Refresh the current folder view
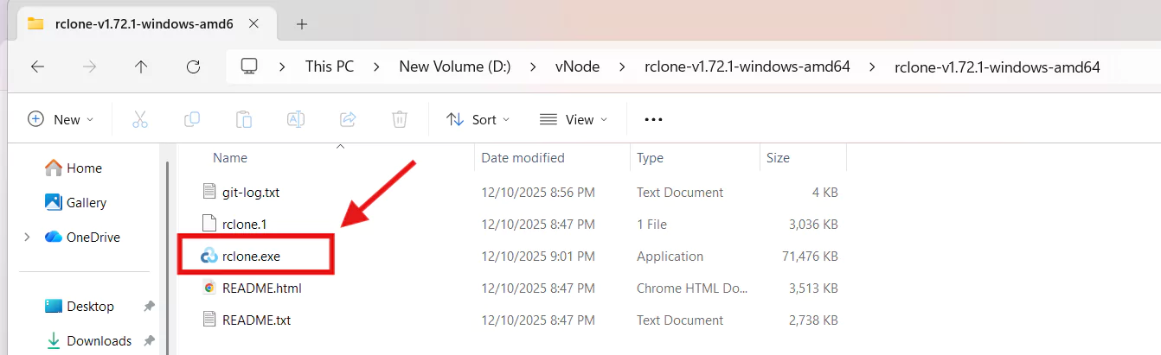Screen dimensions: 1161x355 194,67
